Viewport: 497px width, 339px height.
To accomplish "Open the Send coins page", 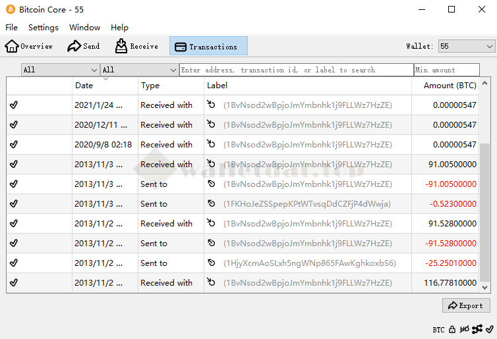I will click(x=84, y=46).
